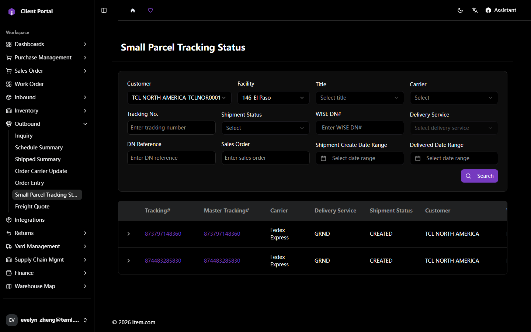
Task: Expand Purchase Management chevron
Action: tap(85, 58)
